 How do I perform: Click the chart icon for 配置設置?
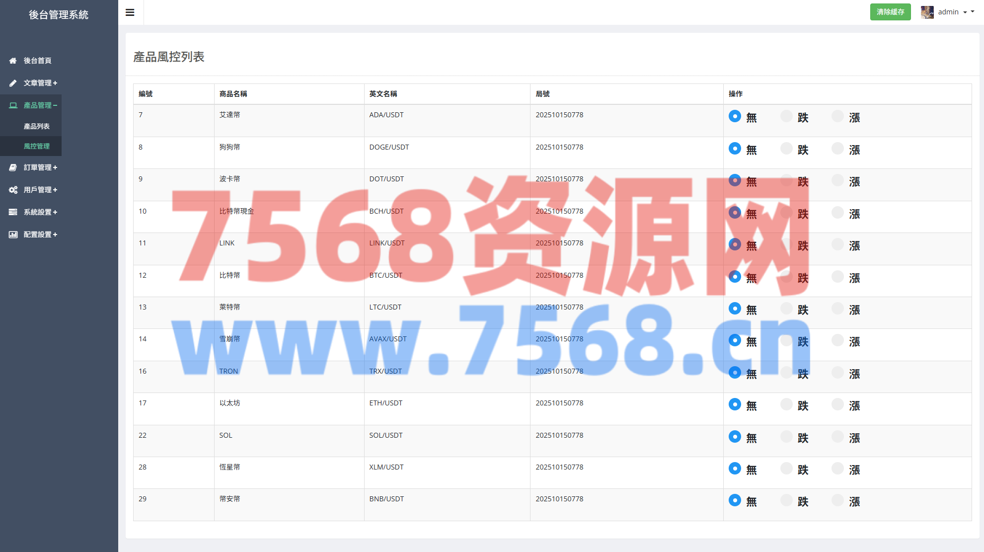tap(13, 235)
